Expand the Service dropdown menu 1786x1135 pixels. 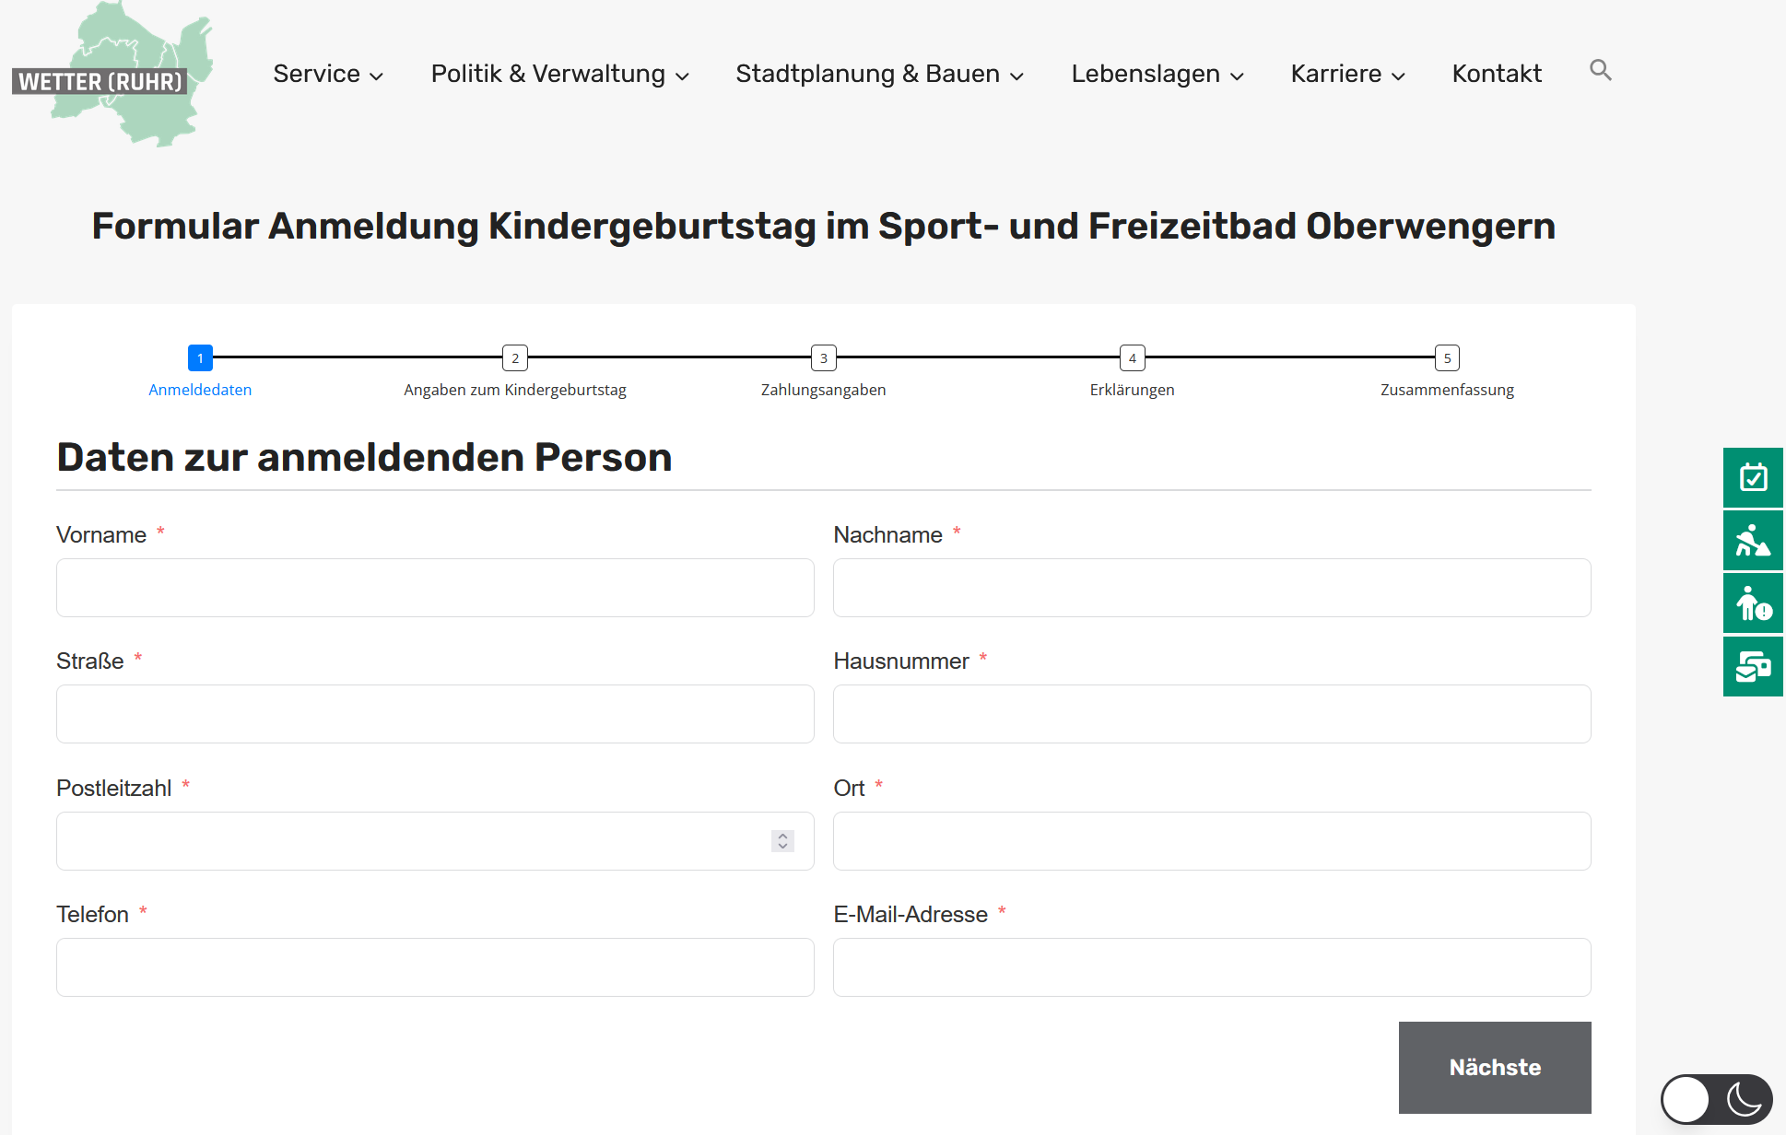(327, 74)
